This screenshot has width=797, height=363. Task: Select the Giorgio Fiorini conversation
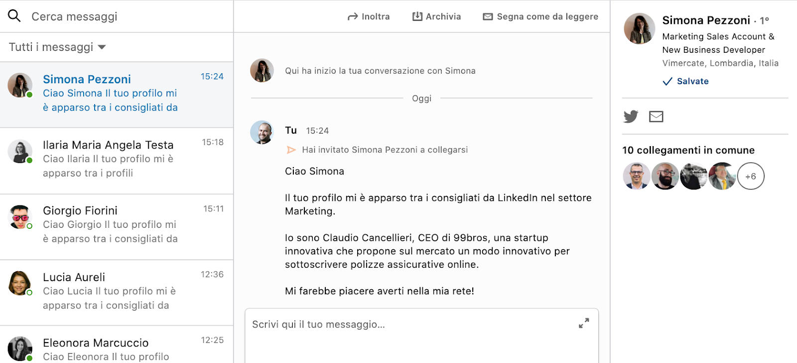pos(116,225)
